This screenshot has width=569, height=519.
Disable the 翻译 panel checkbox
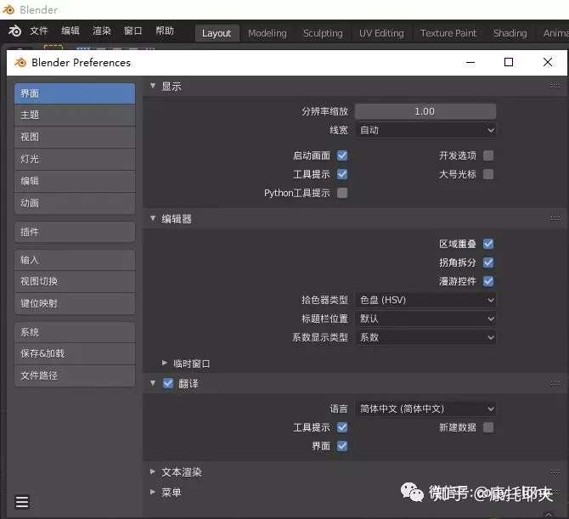pyautogui.click(x=168, y=383)
